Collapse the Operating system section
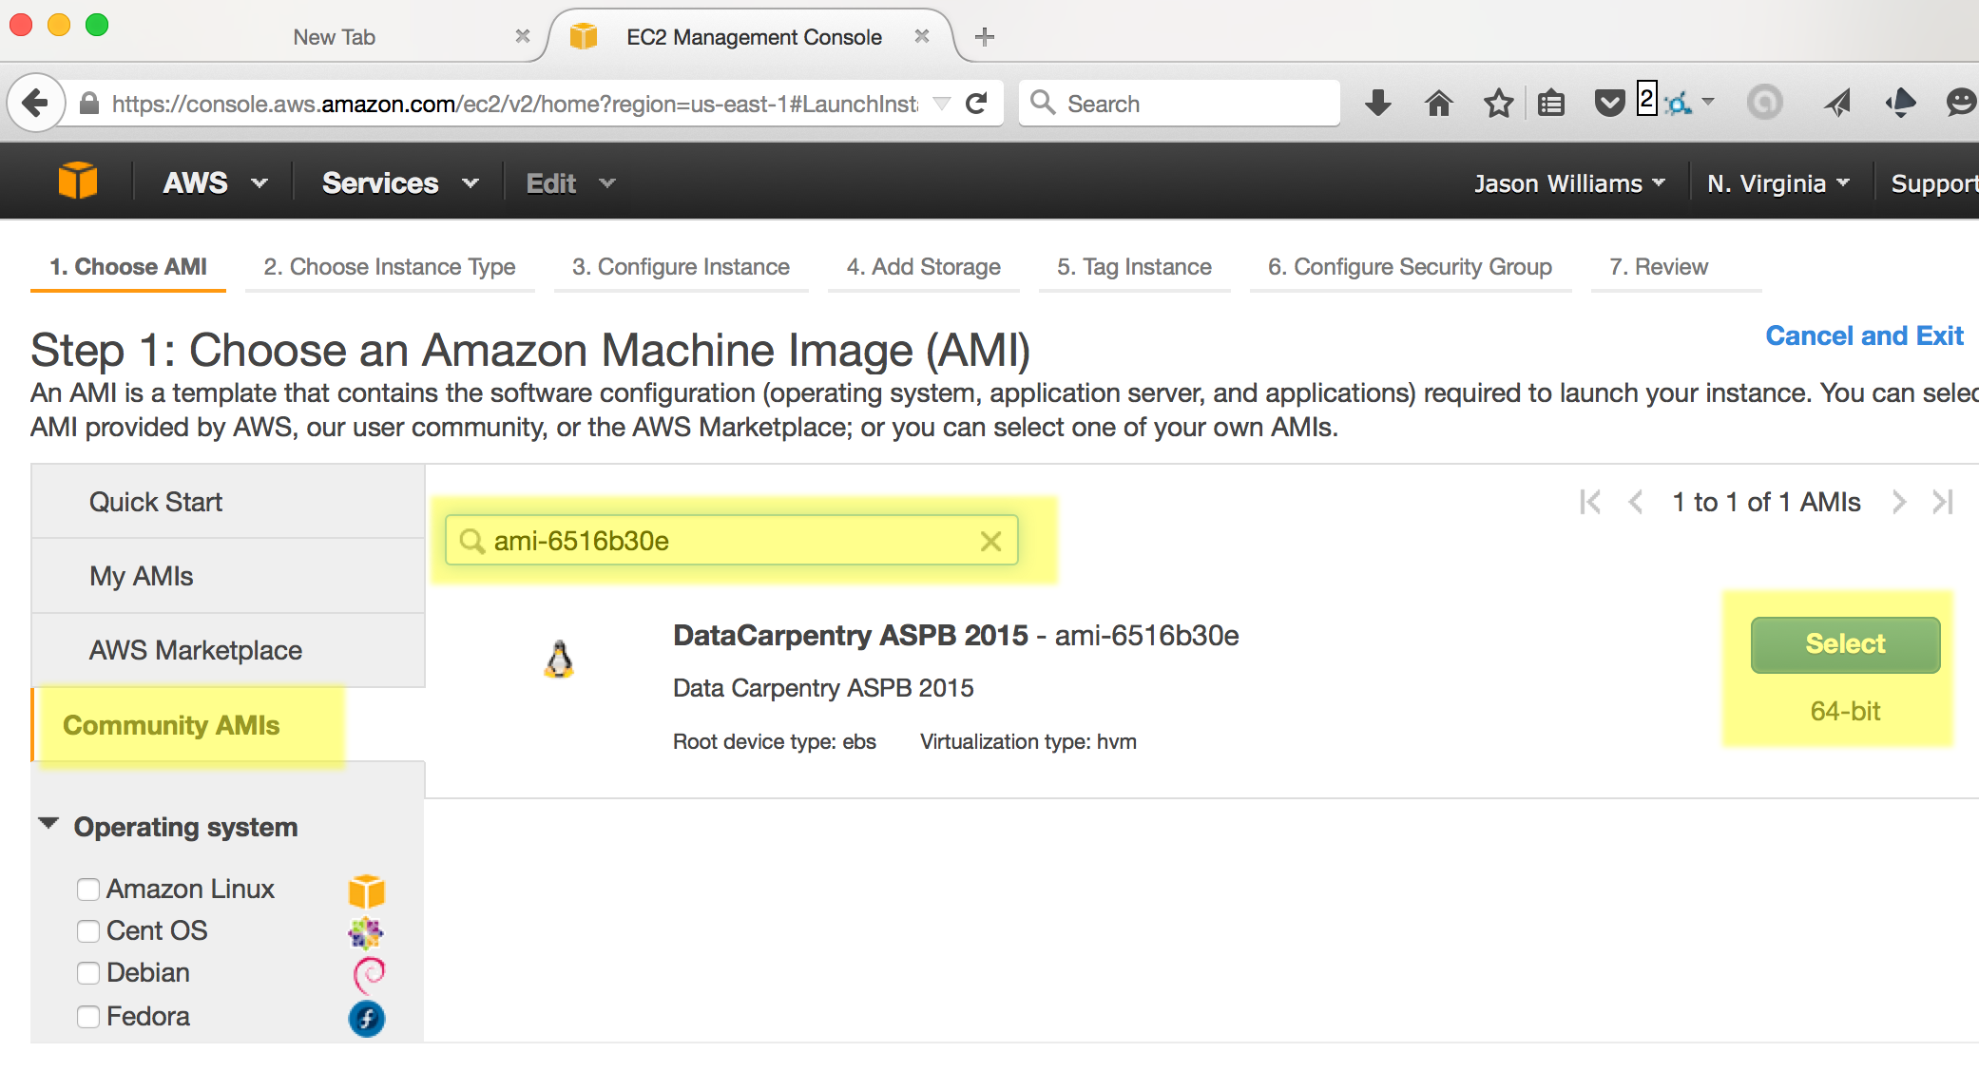Screen dimensions: 1979x1072 [49, 824]
